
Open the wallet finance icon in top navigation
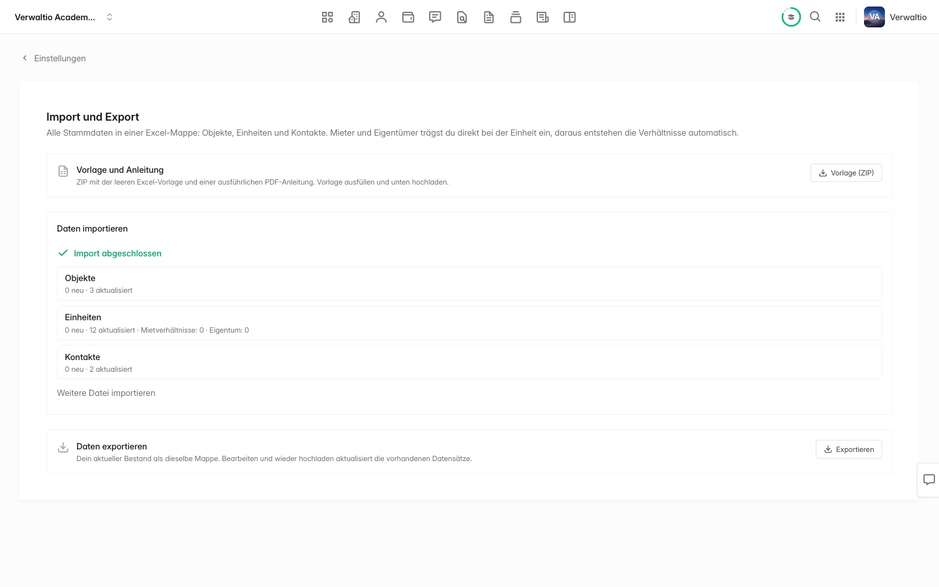408,18
